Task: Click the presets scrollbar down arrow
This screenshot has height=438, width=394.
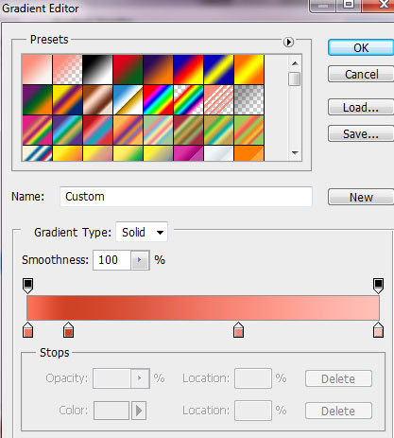Action: tap(295, 153)
